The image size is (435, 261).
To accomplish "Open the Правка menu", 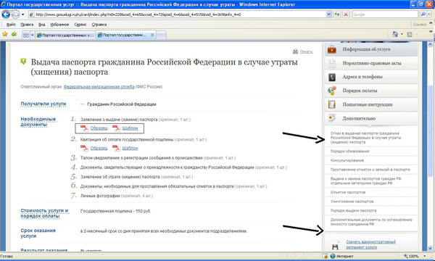I will [27, 25].
